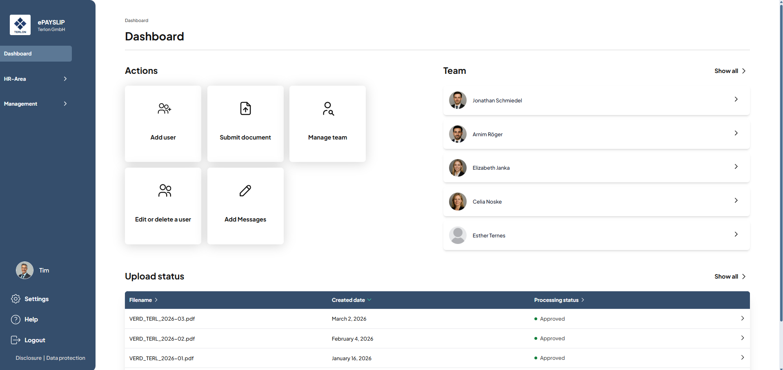783x370 pixels.
Task: Open Add Messages pencil icon
Action: [x=245, y=191]
